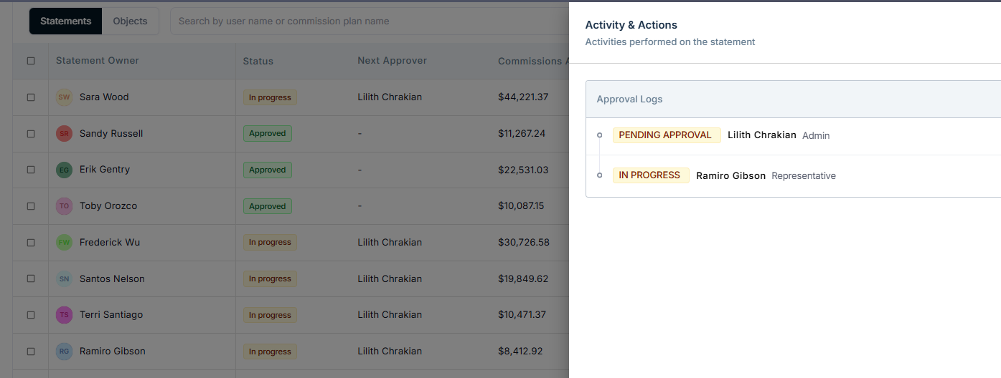Click the search by user name field

370,21
